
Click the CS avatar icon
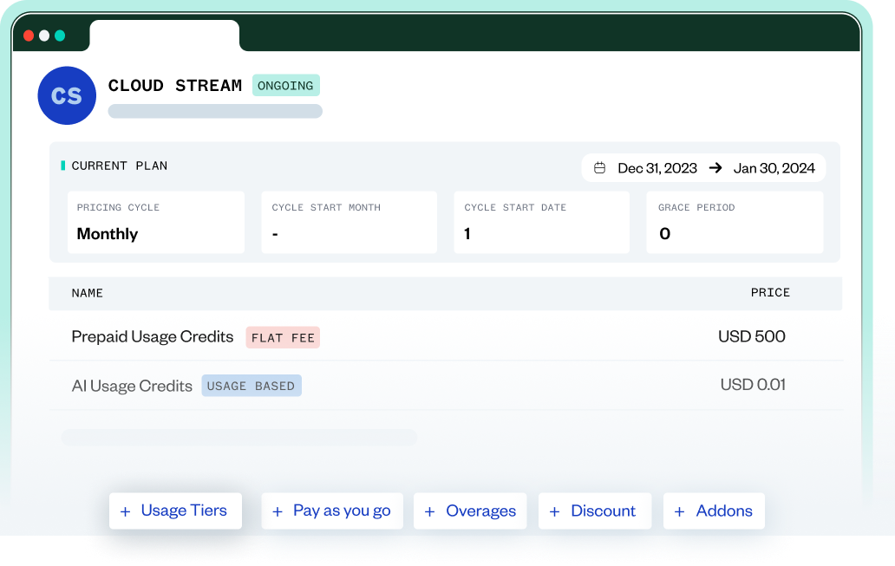67,95
